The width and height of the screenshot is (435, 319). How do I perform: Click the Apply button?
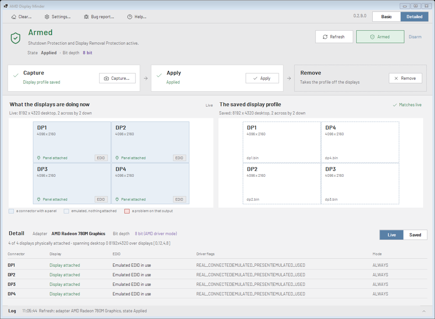(262, 78)
